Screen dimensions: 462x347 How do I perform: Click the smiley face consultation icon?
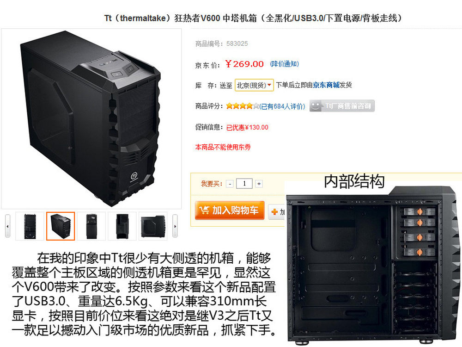[x=315, y=105]
